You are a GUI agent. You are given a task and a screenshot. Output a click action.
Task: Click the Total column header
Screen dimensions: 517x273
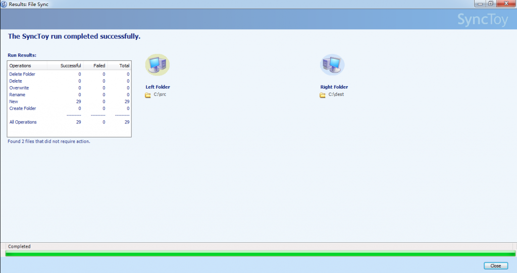119,65
